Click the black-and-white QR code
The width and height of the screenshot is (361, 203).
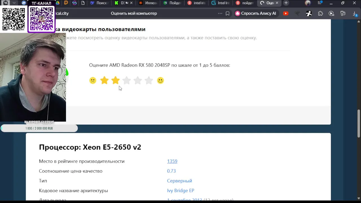(x=14, y=19)
